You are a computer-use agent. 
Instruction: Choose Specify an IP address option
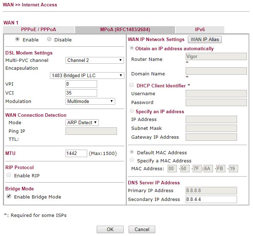tap(132, 111)
